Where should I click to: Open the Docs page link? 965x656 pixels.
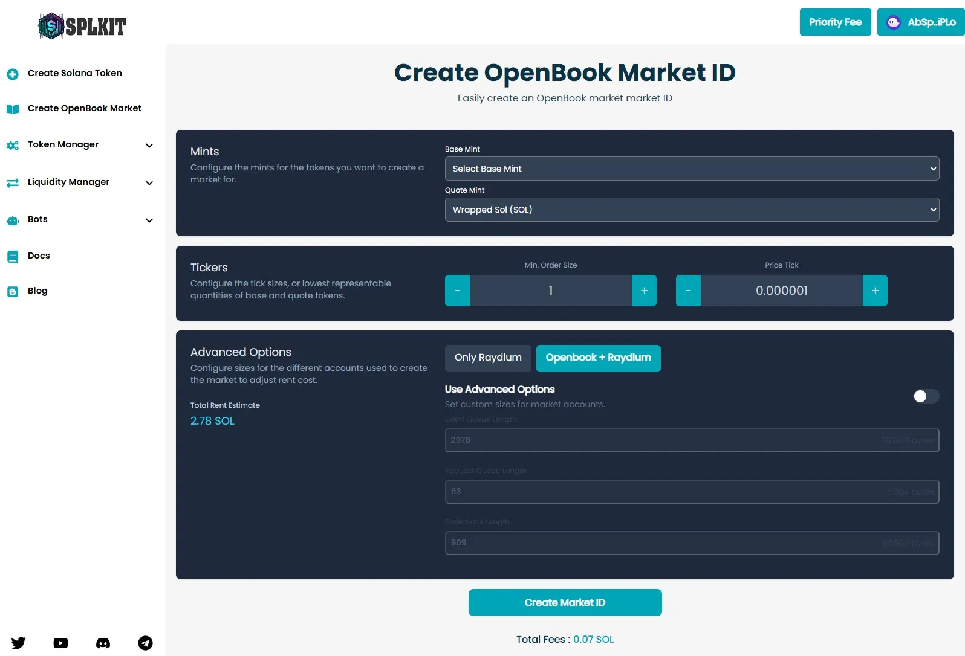tap(39, 256)
